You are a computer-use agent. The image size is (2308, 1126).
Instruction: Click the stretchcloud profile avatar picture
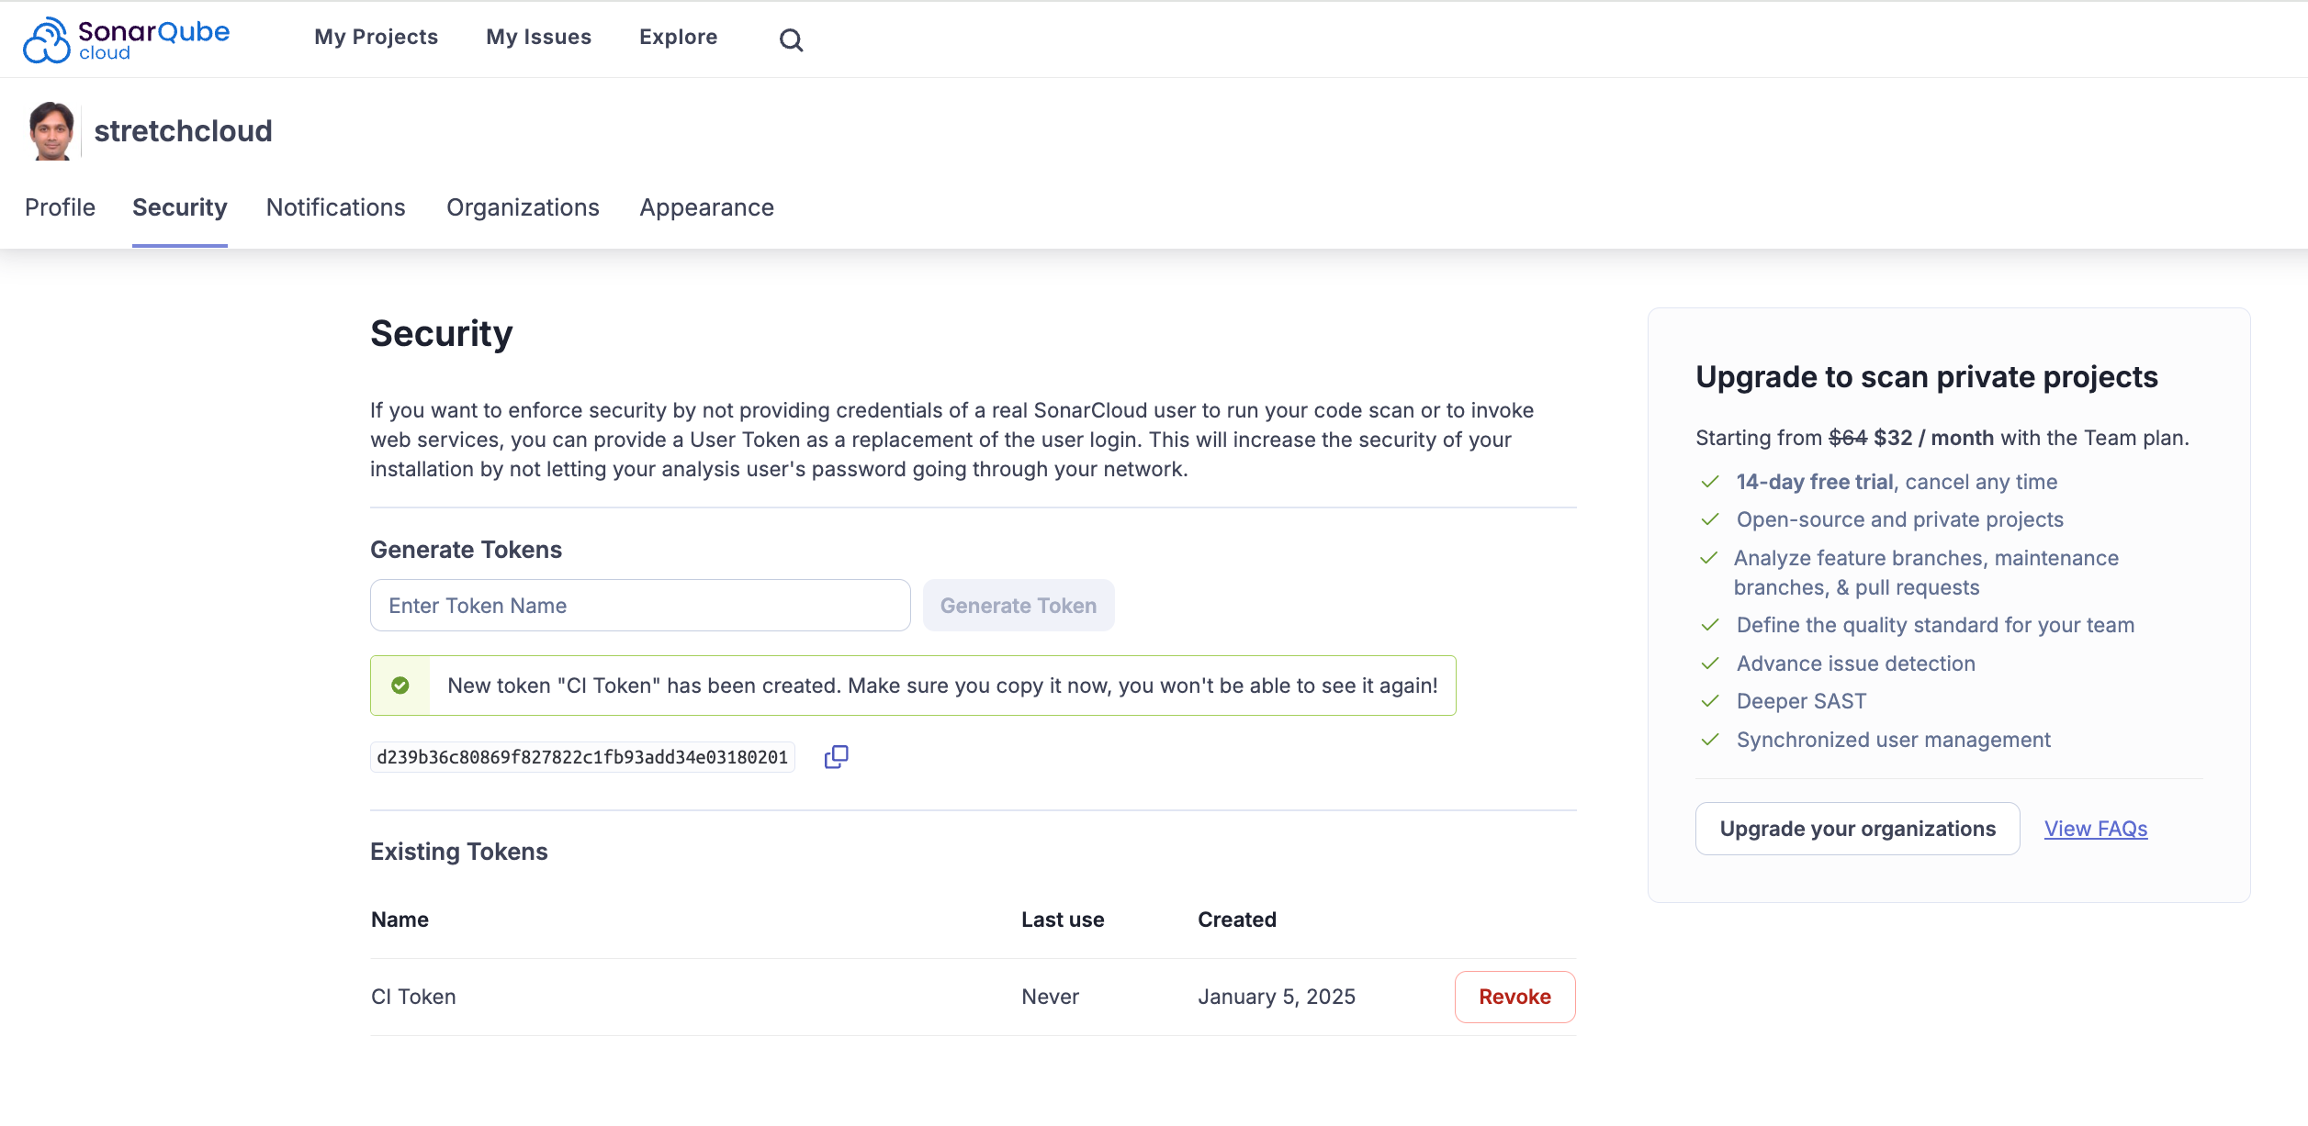click(x=51, y=130)
